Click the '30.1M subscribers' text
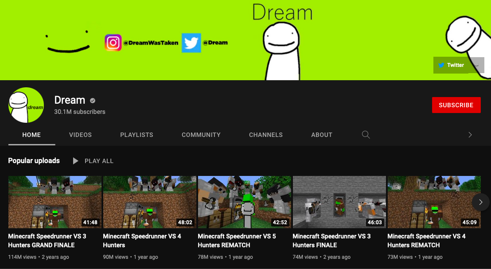Screen dimensions: 491x269 pos(79,112)
